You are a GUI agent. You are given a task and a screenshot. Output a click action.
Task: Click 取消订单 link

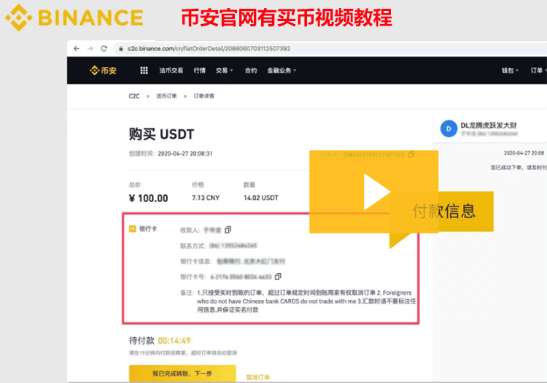coord(257,377)
